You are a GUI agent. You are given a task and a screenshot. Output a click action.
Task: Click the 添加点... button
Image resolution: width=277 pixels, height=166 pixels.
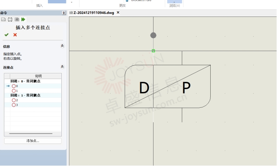click(33, 141)
